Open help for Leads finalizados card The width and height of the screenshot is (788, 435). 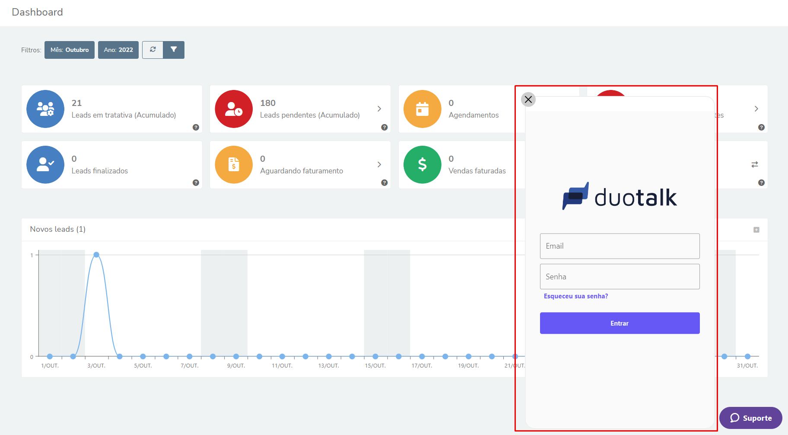coord(196,182)
